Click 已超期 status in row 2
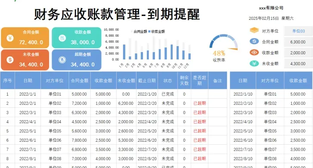Screen dimensions: 313x168 point(199,103)
